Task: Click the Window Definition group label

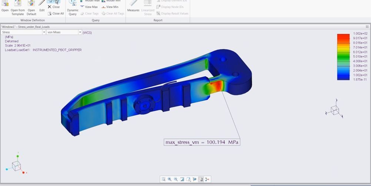Action: click(33, 20)
